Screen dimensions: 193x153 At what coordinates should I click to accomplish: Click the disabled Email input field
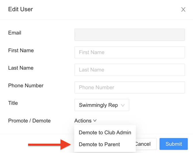click(129, 35)
